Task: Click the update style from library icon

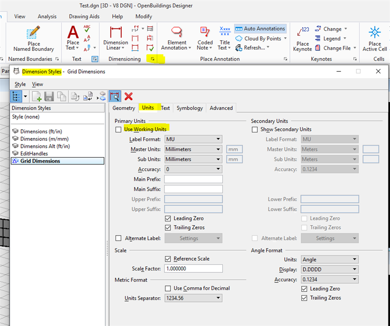Action: [x=88, y=97]
